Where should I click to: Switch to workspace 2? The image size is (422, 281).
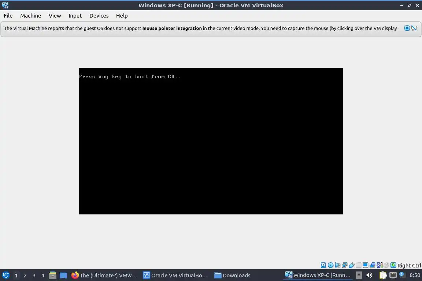point(25,276)
